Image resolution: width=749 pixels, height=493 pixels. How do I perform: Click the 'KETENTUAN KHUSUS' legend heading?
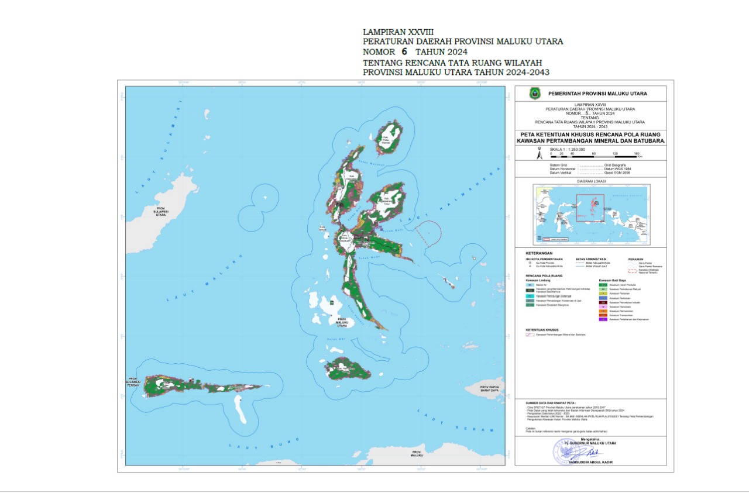coord(542,330)
